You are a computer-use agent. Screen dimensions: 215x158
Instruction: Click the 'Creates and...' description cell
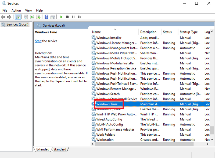(150, 140)
